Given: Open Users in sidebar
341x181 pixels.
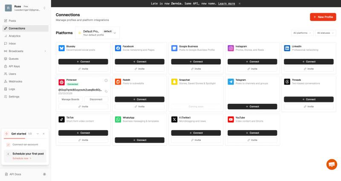Looking at the screenshot, I should 26,74.
